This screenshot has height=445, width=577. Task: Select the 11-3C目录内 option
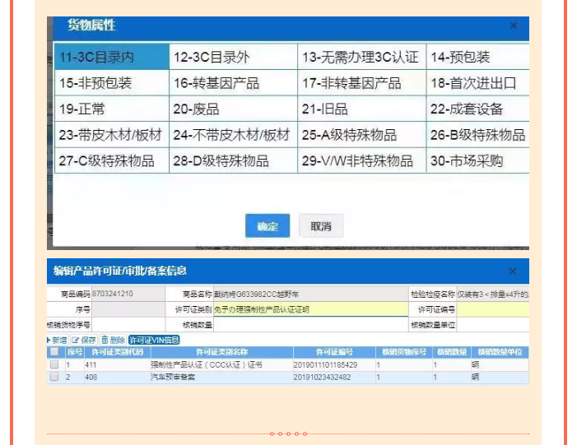point(111,58)
